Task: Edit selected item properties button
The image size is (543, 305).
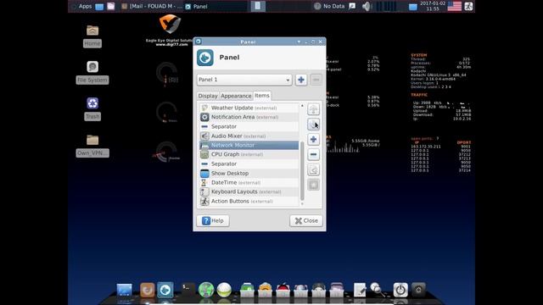Action: click(x=313, y=169)
